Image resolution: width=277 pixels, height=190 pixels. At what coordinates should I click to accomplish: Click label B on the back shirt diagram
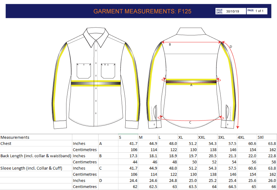coord(170,45)
